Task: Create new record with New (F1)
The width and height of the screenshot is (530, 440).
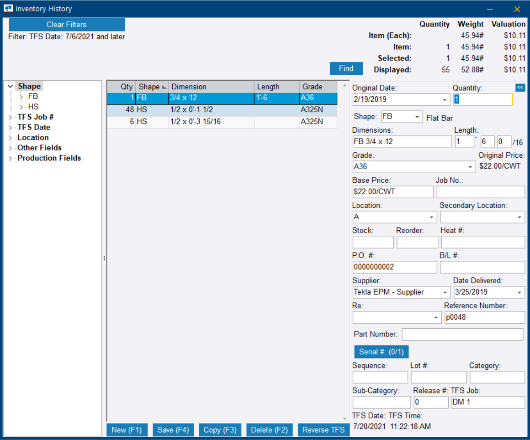Action: click(x=127, y=430)
